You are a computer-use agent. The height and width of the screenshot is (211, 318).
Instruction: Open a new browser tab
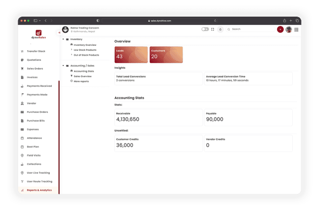tap(291, 20)
